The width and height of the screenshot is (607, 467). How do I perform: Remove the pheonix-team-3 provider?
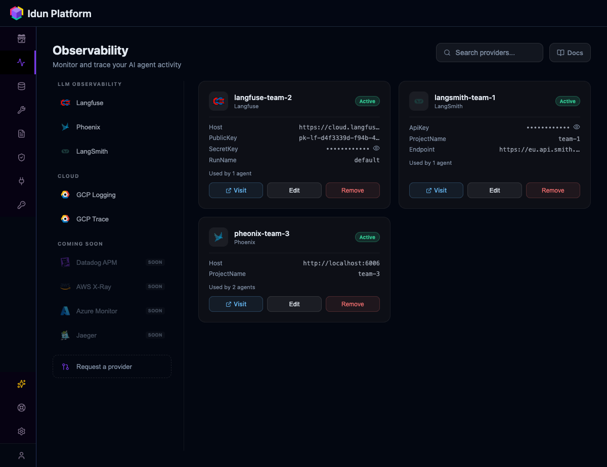353,304
